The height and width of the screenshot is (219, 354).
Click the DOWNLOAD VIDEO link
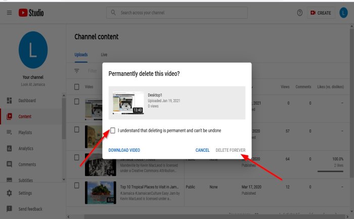(124, 150)
